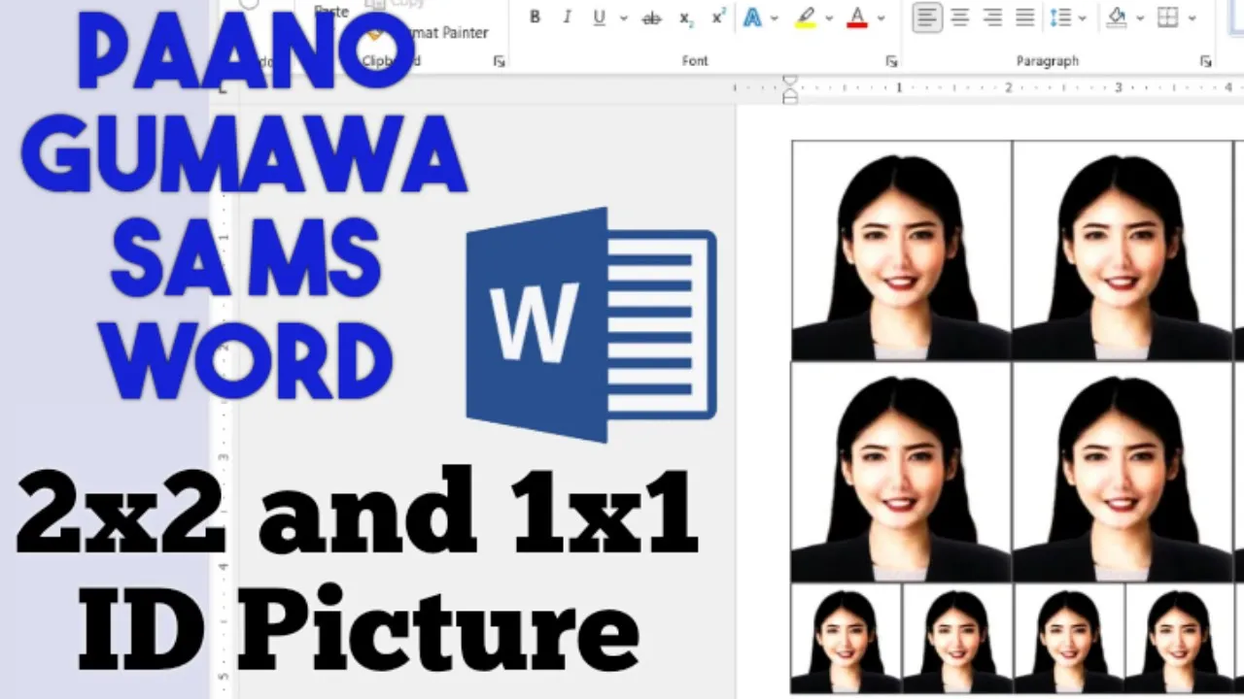Click the Borders icon

1168,17
